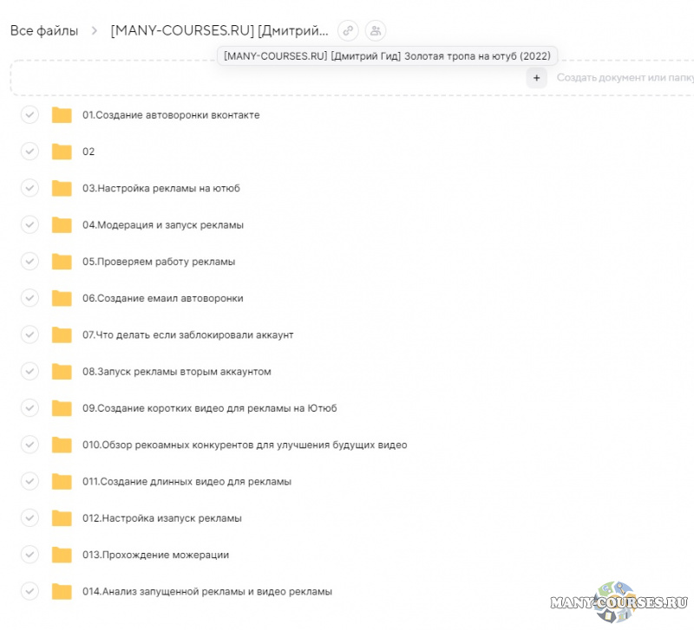Click the share access people icon
The image size is (694, 630).
coord(376,31)
